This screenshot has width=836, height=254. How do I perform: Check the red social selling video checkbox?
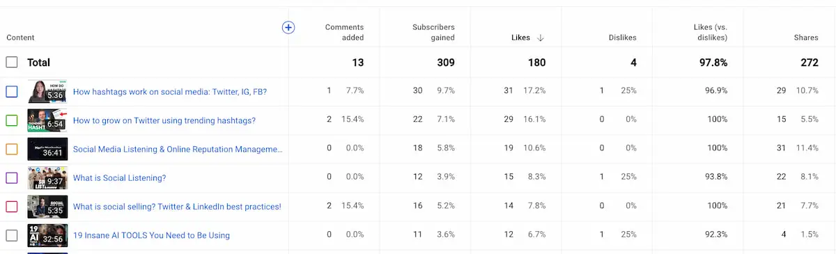12,207
